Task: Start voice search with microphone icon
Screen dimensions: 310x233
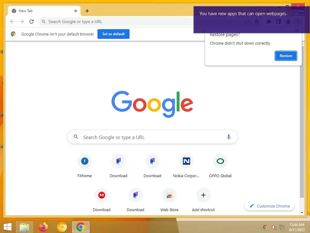Action: [229, 137]
